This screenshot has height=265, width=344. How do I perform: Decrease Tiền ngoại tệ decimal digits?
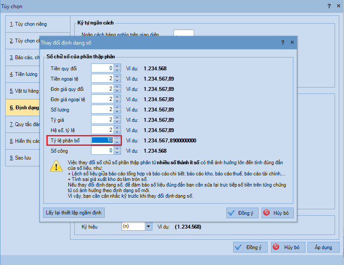pyautogui.click(x=117, y=80)
